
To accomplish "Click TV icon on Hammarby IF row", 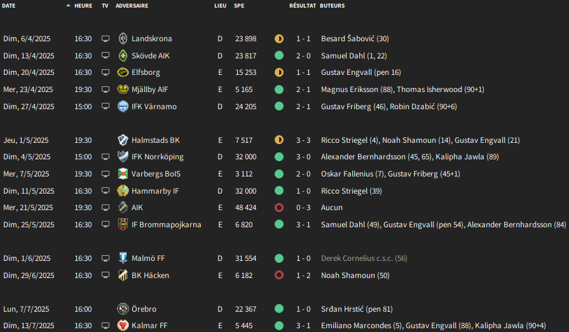I will coord(106,190).
